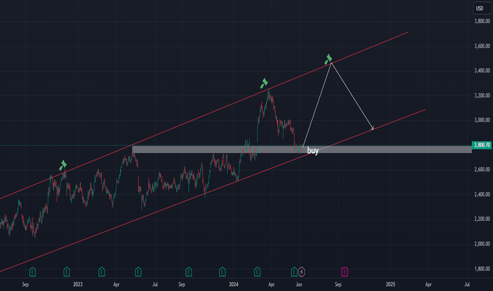Open the earnings marker between Apr and Jul 2023

[139, 271]
